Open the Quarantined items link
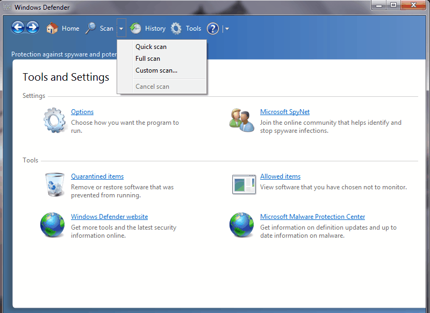 pyautogui.click(x=97, y=176)
